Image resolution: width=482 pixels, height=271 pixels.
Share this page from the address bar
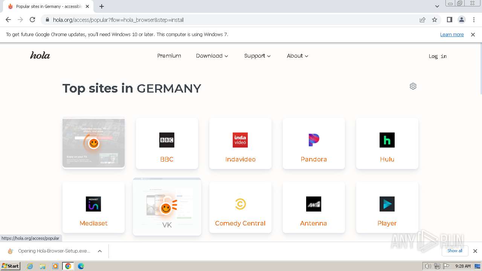click(x=423, y=20)
